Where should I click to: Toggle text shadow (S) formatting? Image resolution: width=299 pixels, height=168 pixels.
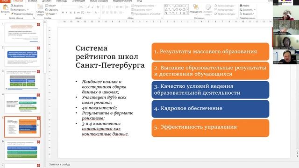(x=74, y=13)
